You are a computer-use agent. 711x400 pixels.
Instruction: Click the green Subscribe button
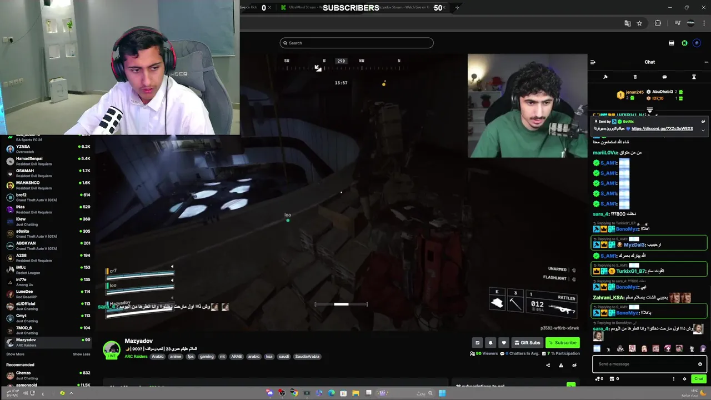(x=562, y=343)
